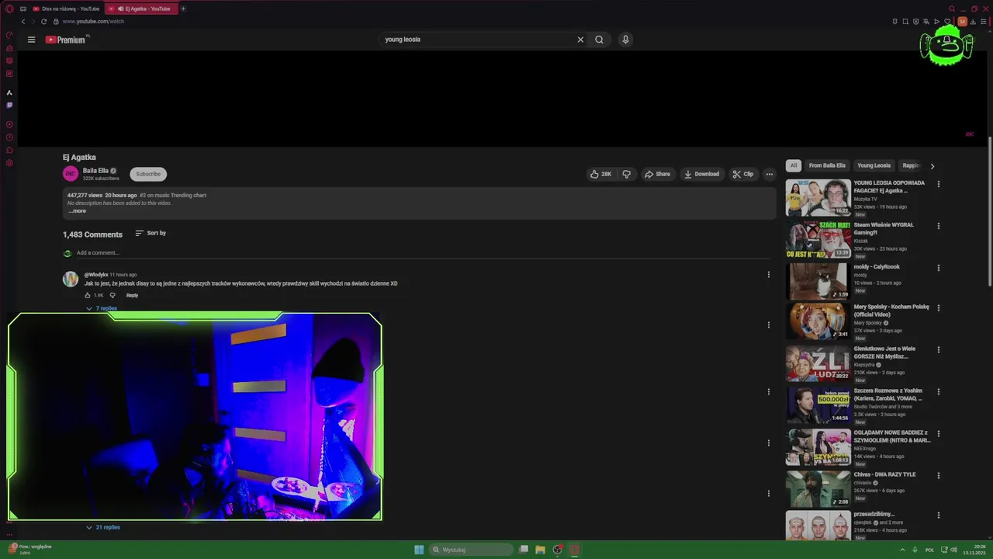
Task: Dislike the @Wlodykx comment
Action: point(112,295)
